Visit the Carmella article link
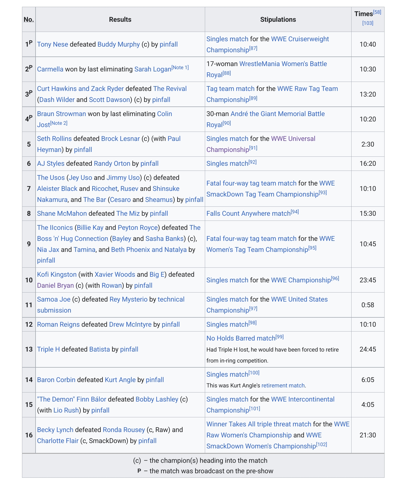Screen dimensions: 406x482 pyautogui.click(x=50, y=69)
